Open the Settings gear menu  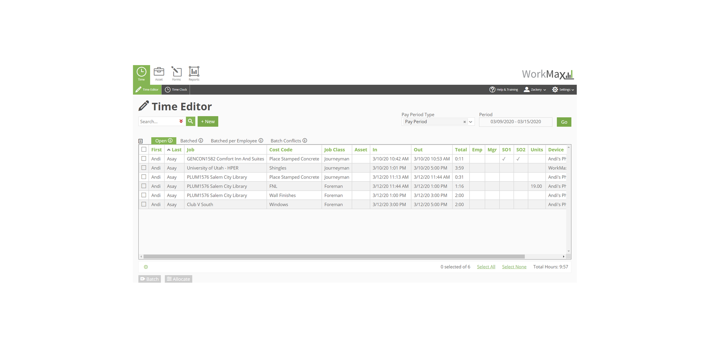point(563,89)
